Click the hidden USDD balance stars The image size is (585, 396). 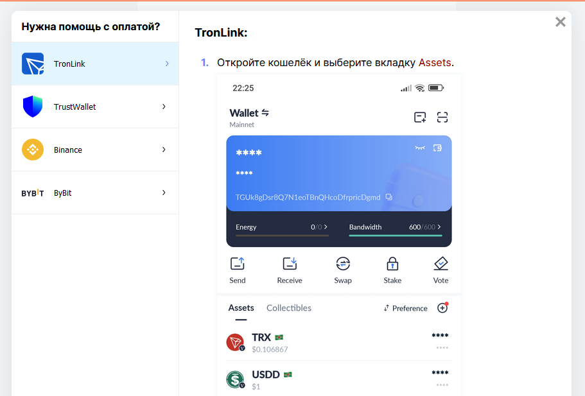pos(441,372)
